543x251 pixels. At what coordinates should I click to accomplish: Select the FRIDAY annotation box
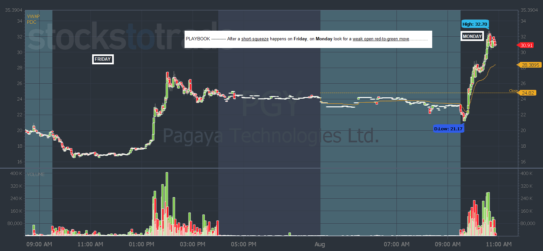tap(103, 59)
